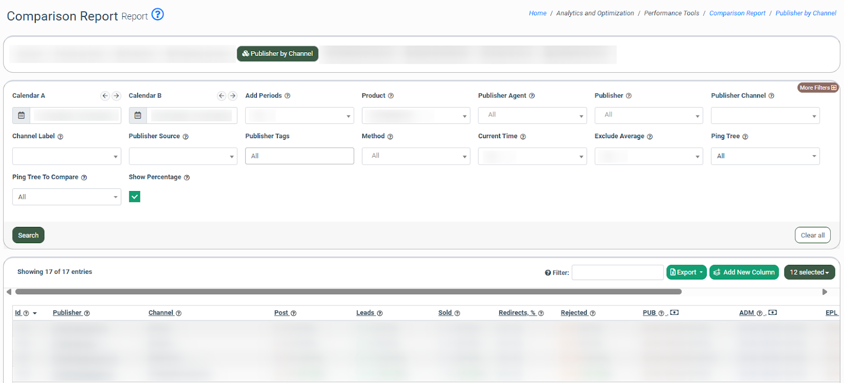This screenshot has width=844, height=383.
Task: Expand the More Filters panel
Action: point(818,88)
